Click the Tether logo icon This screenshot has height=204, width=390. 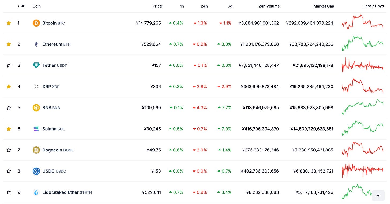click(36, 65)
